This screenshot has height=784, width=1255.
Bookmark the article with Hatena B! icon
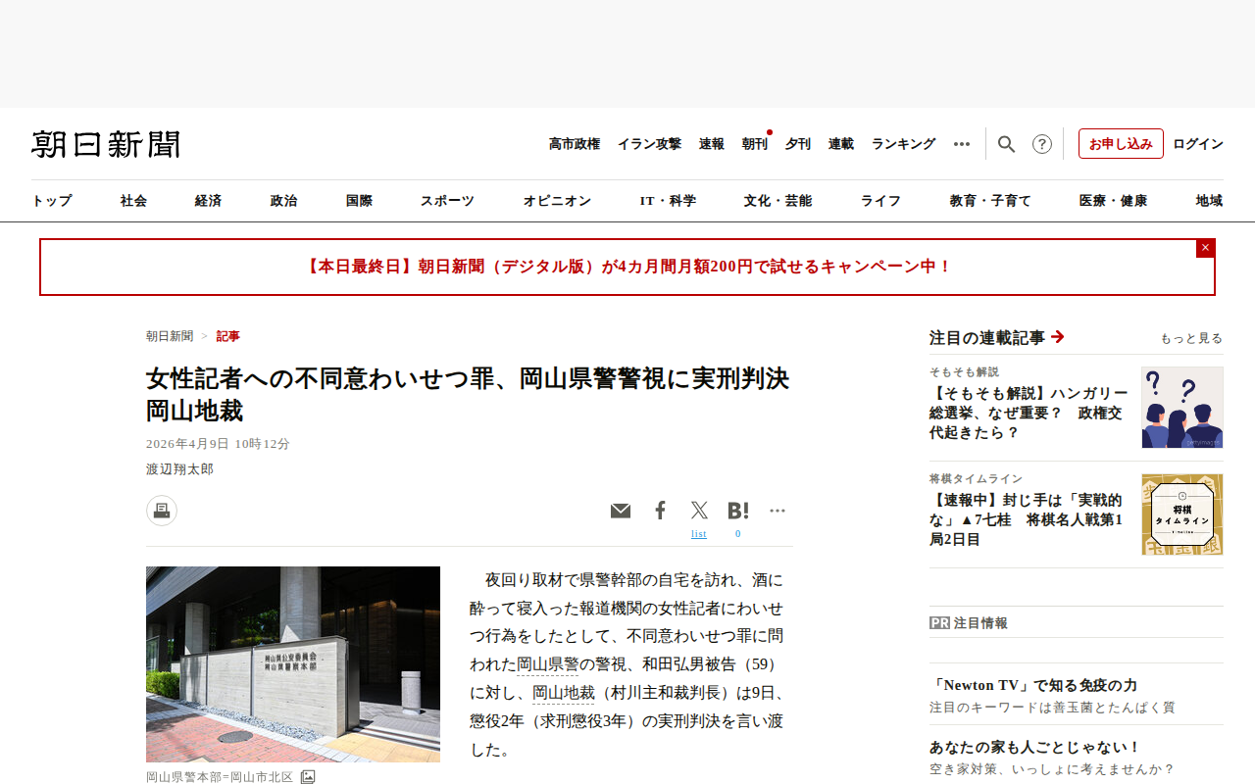(x=738, y=511)
